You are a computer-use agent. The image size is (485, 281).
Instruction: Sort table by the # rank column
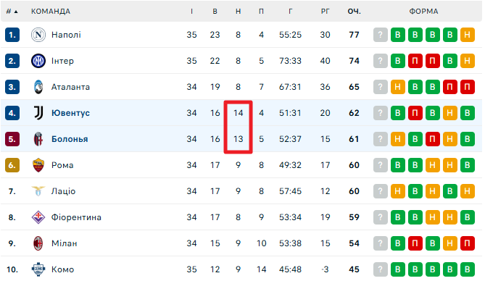click(x=12, y=12)
